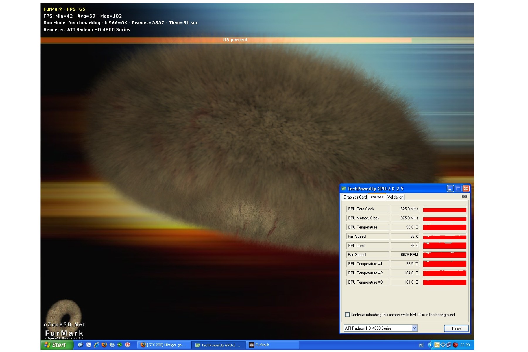Click the U3 tray icon
This screenshot has width=528, height=352.
coord(437,345)
